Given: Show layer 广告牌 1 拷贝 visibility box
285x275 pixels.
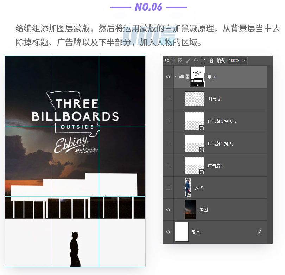Looking at the screenshot, I should pos(168,143).
